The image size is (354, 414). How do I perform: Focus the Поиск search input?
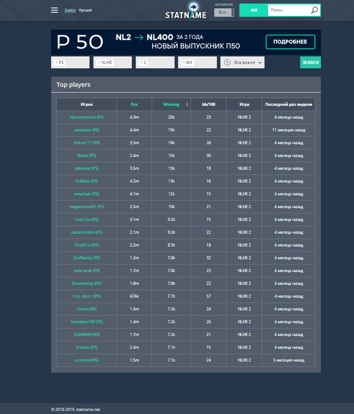tap(289, 10)
